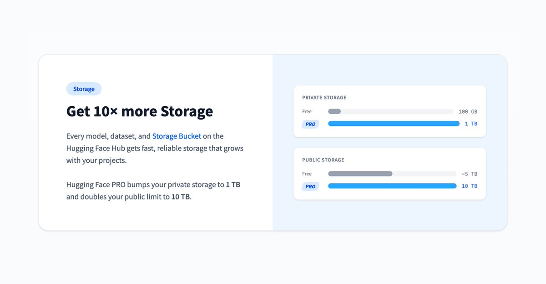Click the PRO badge in Private Storage
The image size is (546, 284).
[310, 124]
